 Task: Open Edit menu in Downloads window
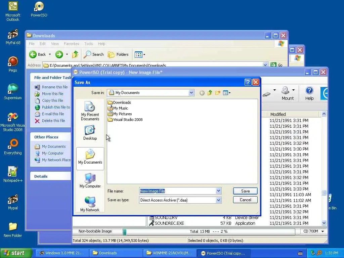click(x=43, y=44)
